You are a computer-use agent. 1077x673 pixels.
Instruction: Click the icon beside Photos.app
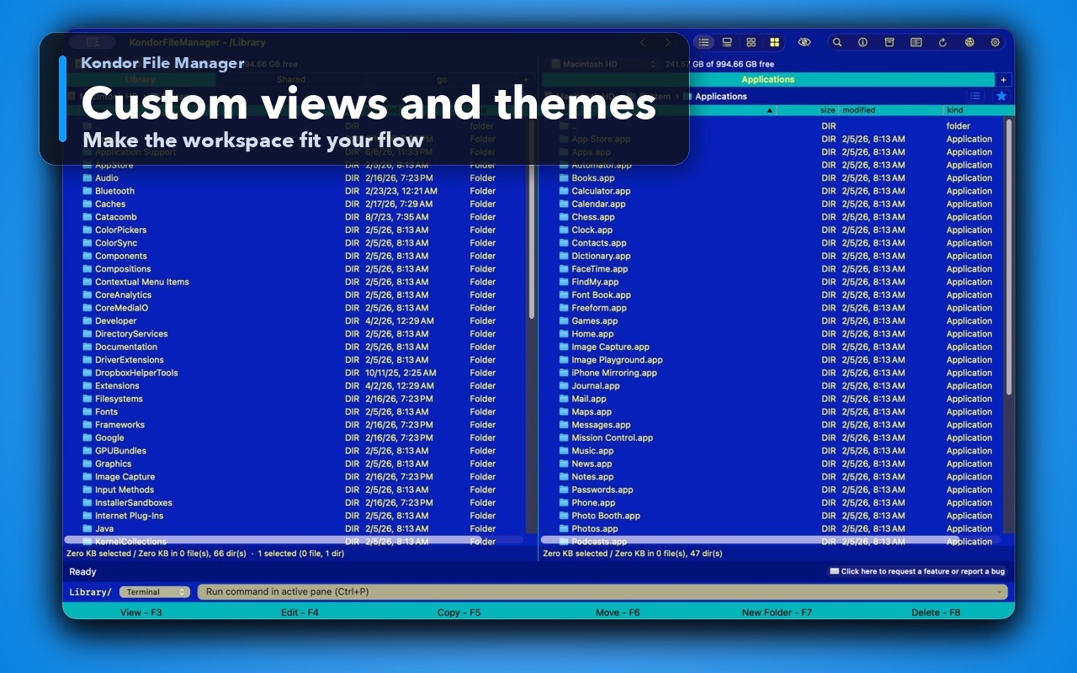tap(565, 528)
